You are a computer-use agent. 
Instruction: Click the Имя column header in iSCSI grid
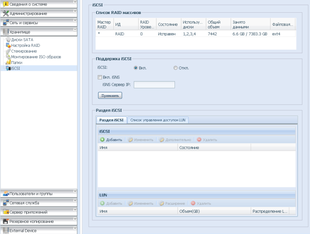[x=138, y=147]
